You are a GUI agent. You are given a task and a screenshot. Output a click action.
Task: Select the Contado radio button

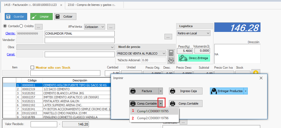click(5, 26)
